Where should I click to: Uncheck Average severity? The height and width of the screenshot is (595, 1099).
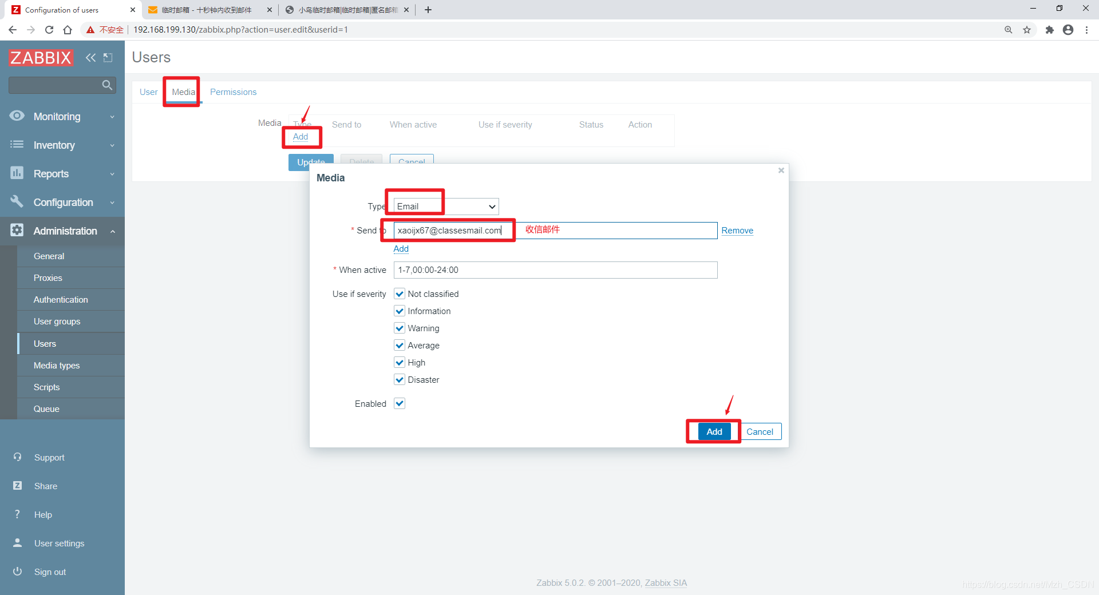(400, 346)
